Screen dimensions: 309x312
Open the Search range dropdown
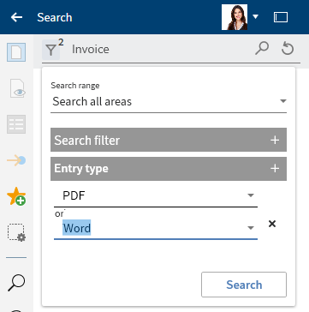coord(169,101)
